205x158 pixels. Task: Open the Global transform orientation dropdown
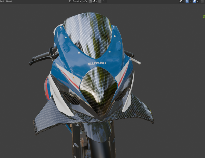(x=75, y=1)
